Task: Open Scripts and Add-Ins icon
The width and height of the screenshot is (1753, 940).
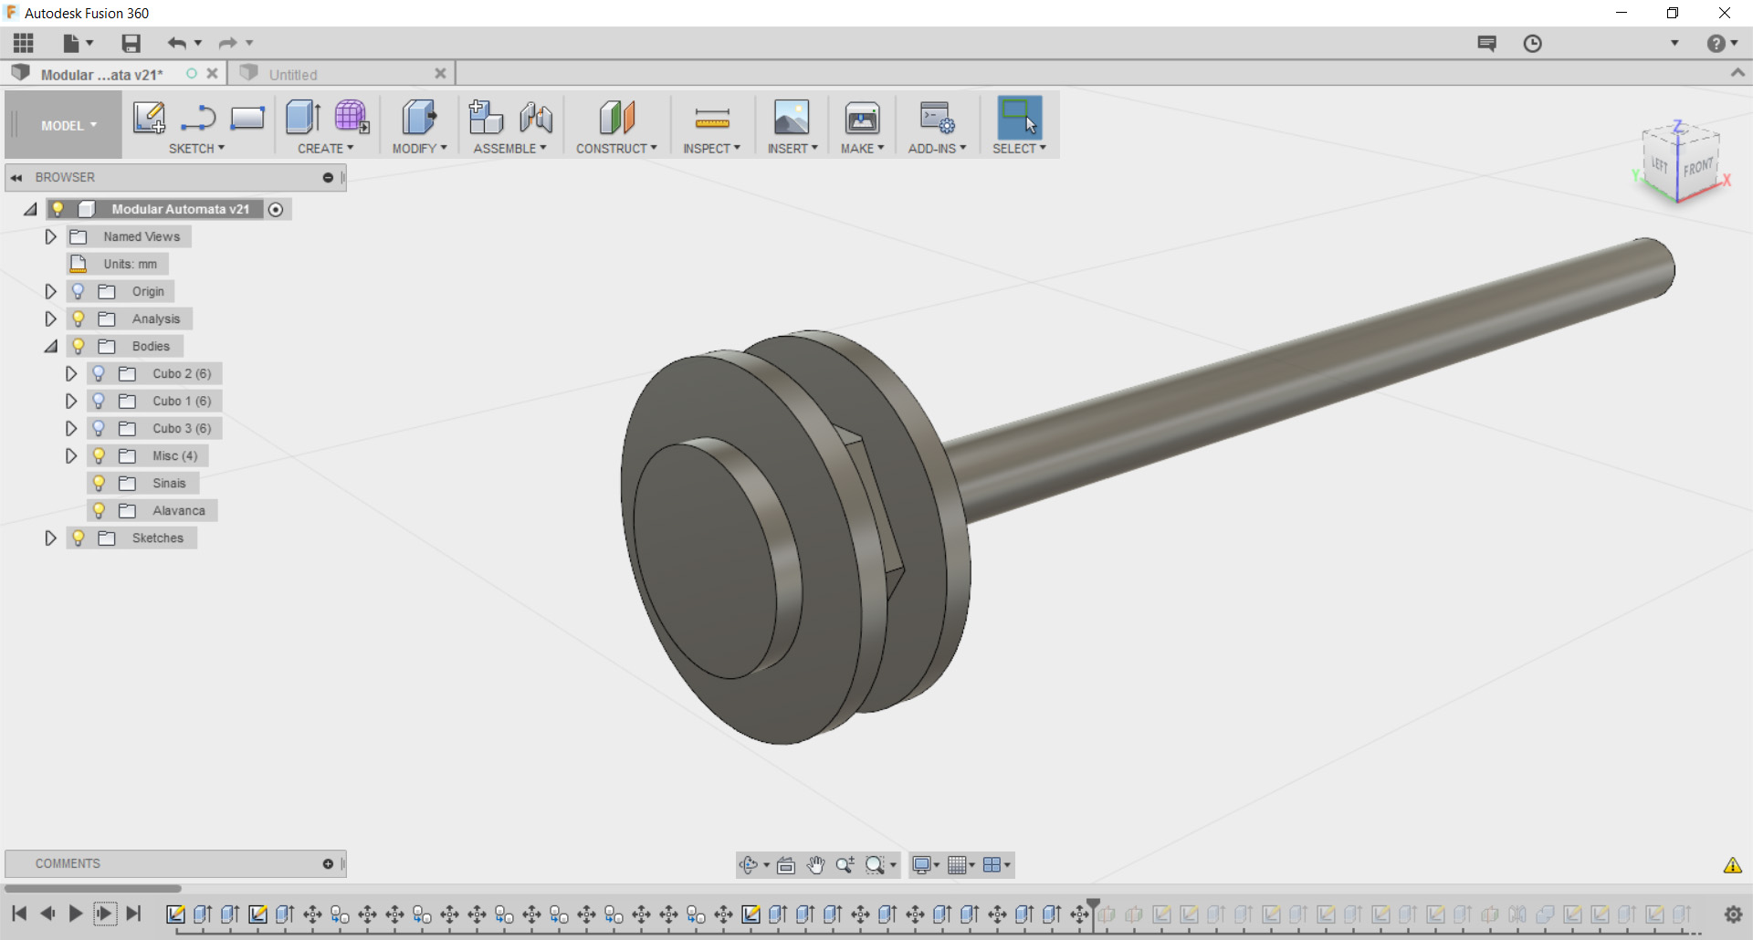Action: pyautogui.click(x=937, y=118)
